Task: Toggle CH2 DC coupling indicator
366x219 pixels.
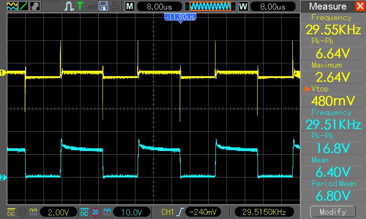Action: [84, 212]
